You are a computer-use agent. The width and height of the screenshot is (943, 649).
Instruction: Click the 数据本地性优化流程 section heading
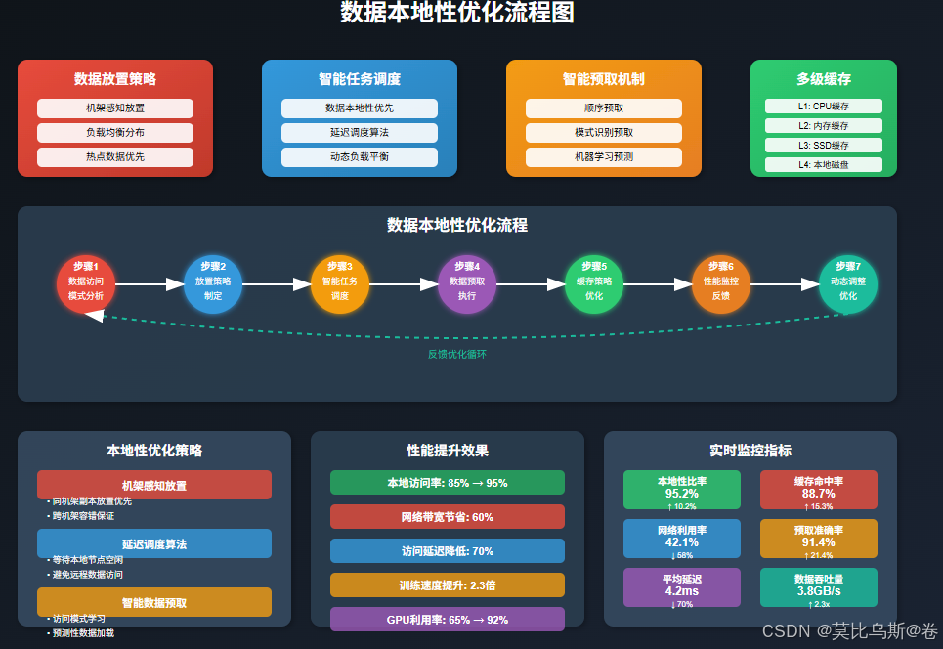click(457, 225)
